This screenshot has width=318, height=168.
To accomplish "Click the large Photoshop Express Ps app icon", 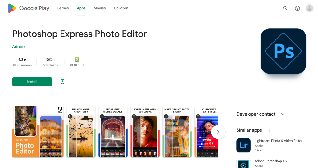I will [x=283, y=51].
